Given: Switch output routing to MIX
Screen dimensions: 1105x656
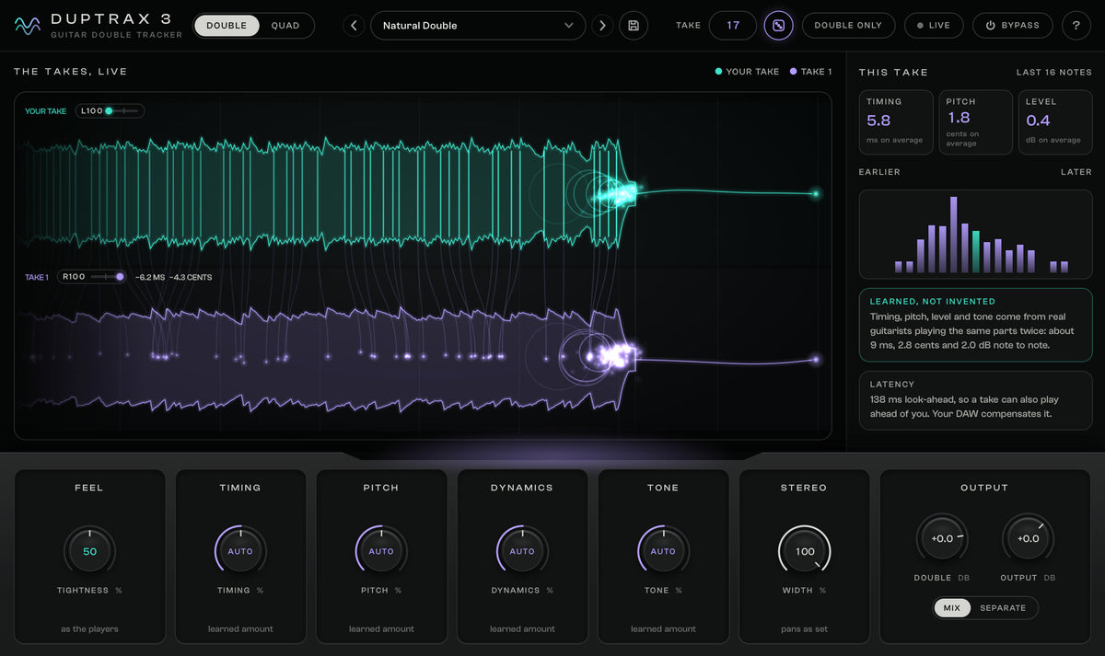Looking at the screenshot, I should [952, 608].
